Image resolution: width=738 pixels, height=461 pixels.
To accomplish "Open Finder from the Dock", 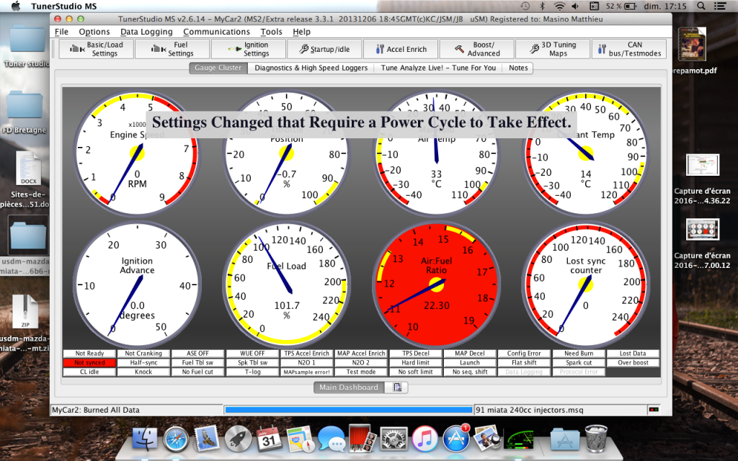I will pyautogui.click(x=145, y=439).
